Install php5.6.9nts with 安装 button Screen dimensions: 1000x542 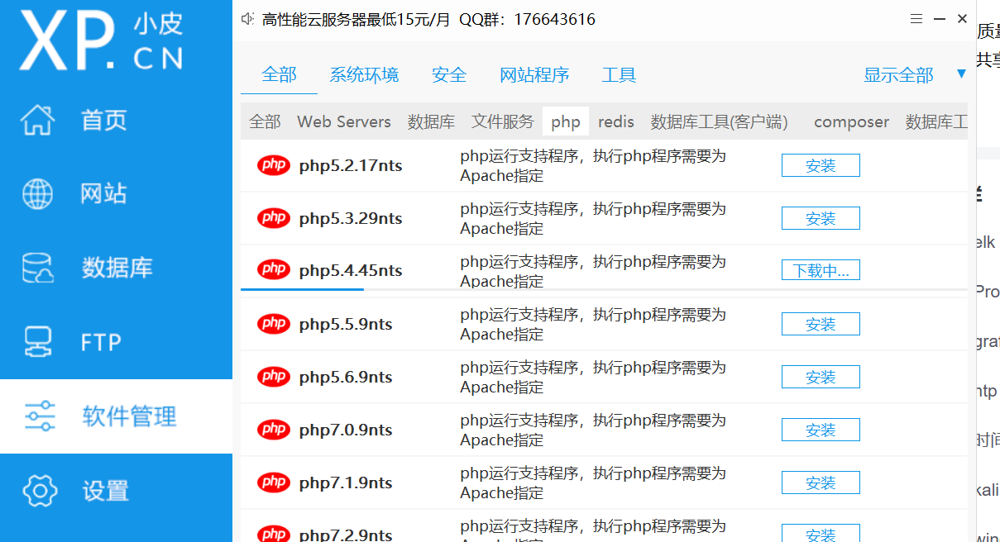[x=821, y=377]
